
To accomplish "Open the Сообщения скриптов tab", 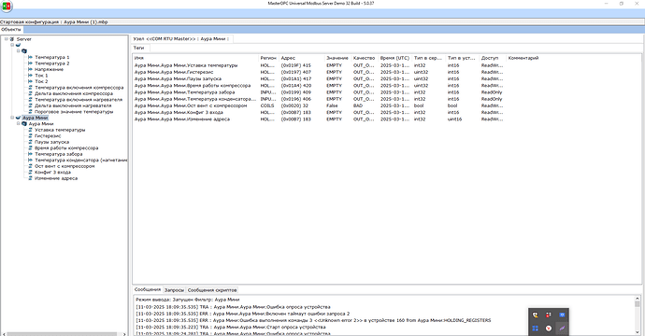I will click(x=212, y=290).
